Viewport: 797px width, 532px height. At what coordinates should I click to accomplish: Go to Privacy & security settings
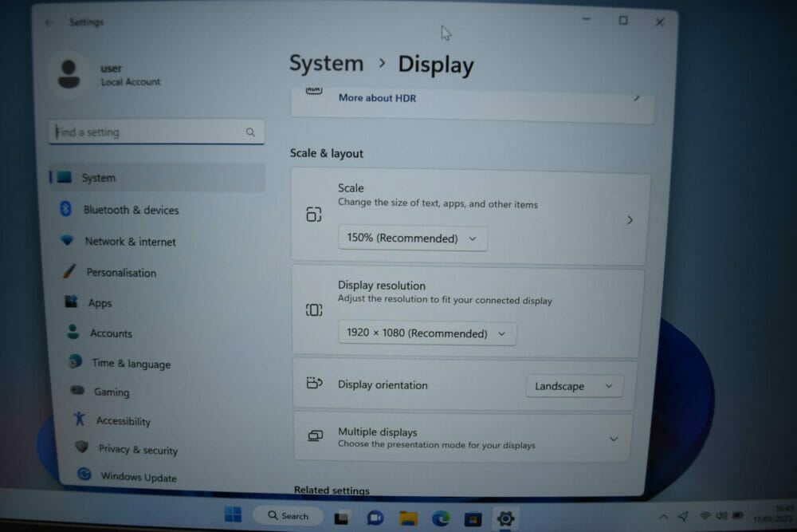[x=138, y=450]
